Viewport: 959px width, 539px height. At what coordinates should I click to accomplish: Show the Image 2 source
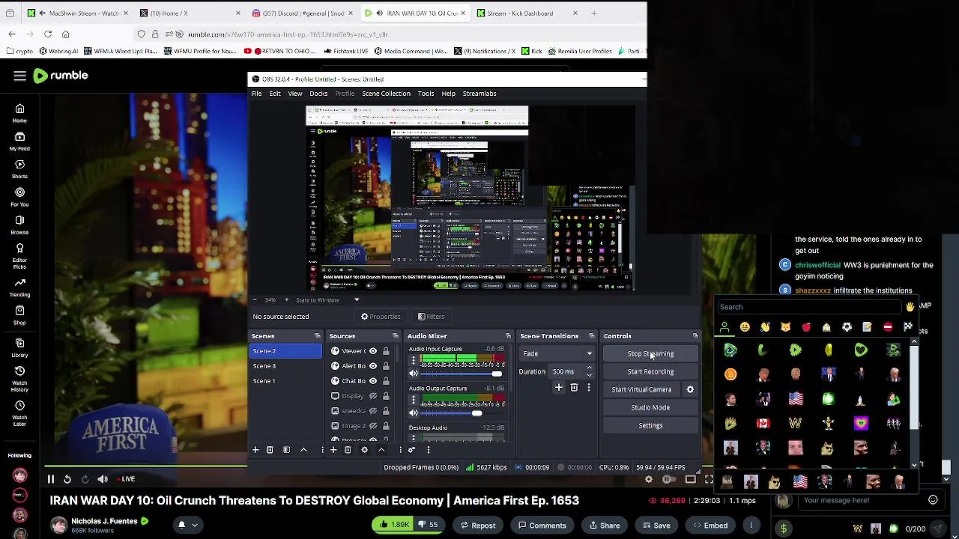tap(372, 426)
